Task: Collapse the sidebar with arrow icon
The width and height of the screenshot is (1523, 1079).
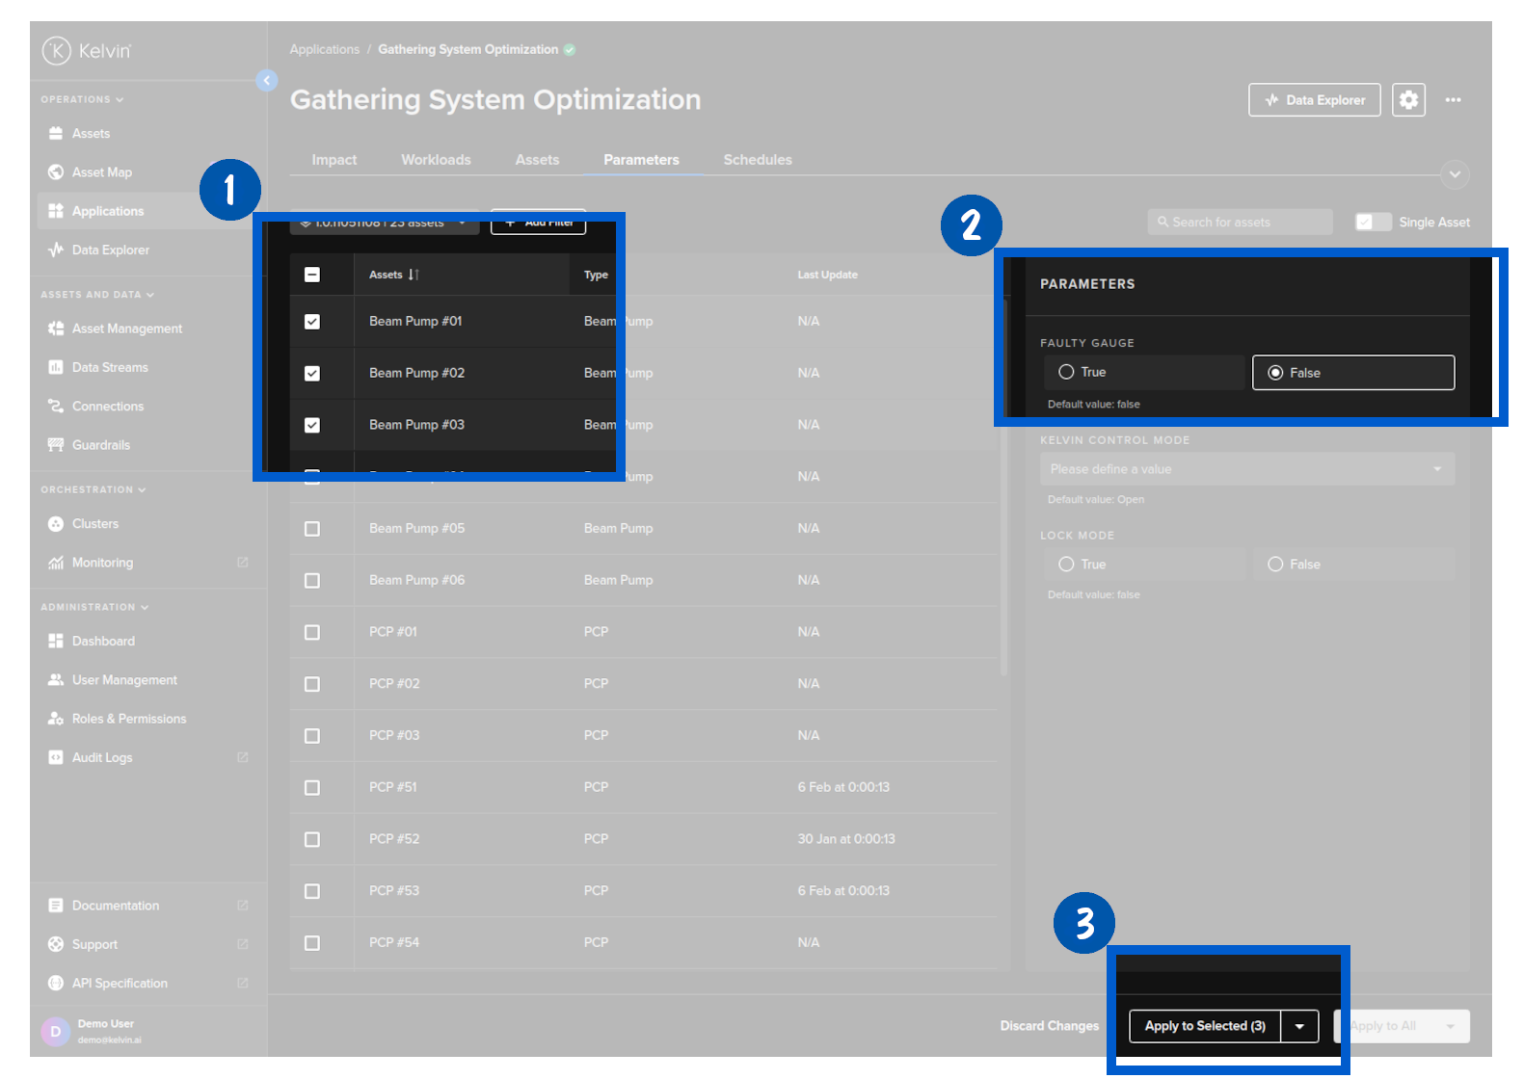Action: pos(267,81)
